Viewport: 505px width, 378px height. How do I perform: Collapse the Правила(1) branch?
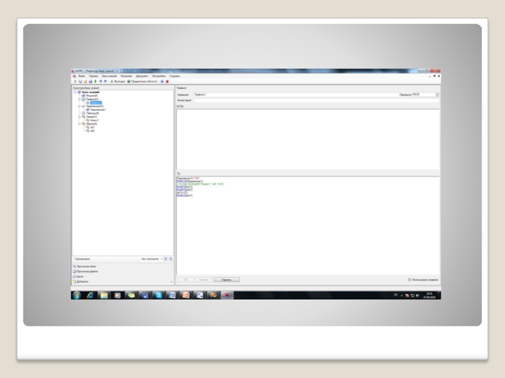pyautogui.click(x=80, y=100)
